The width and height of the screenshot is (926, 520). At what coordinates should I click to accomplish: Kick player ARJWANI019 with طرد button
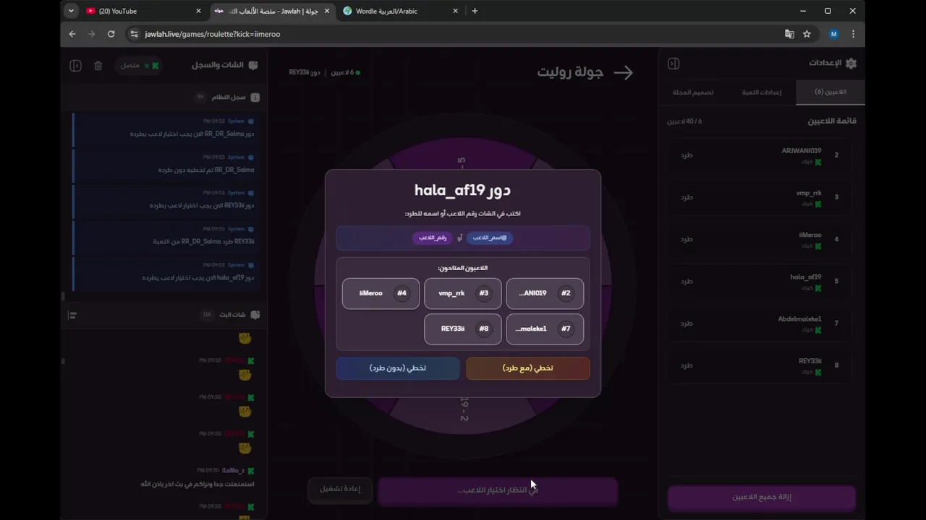pos(687,155)
